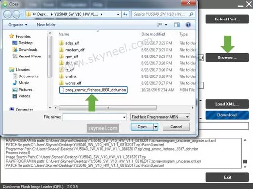Click the file list horizontal scrollbar thumb
The height and width of the screenshot is (189, 253).
108,108
